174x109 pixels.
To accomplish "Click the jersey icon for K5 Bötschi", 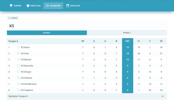I will tap(18, 59).
